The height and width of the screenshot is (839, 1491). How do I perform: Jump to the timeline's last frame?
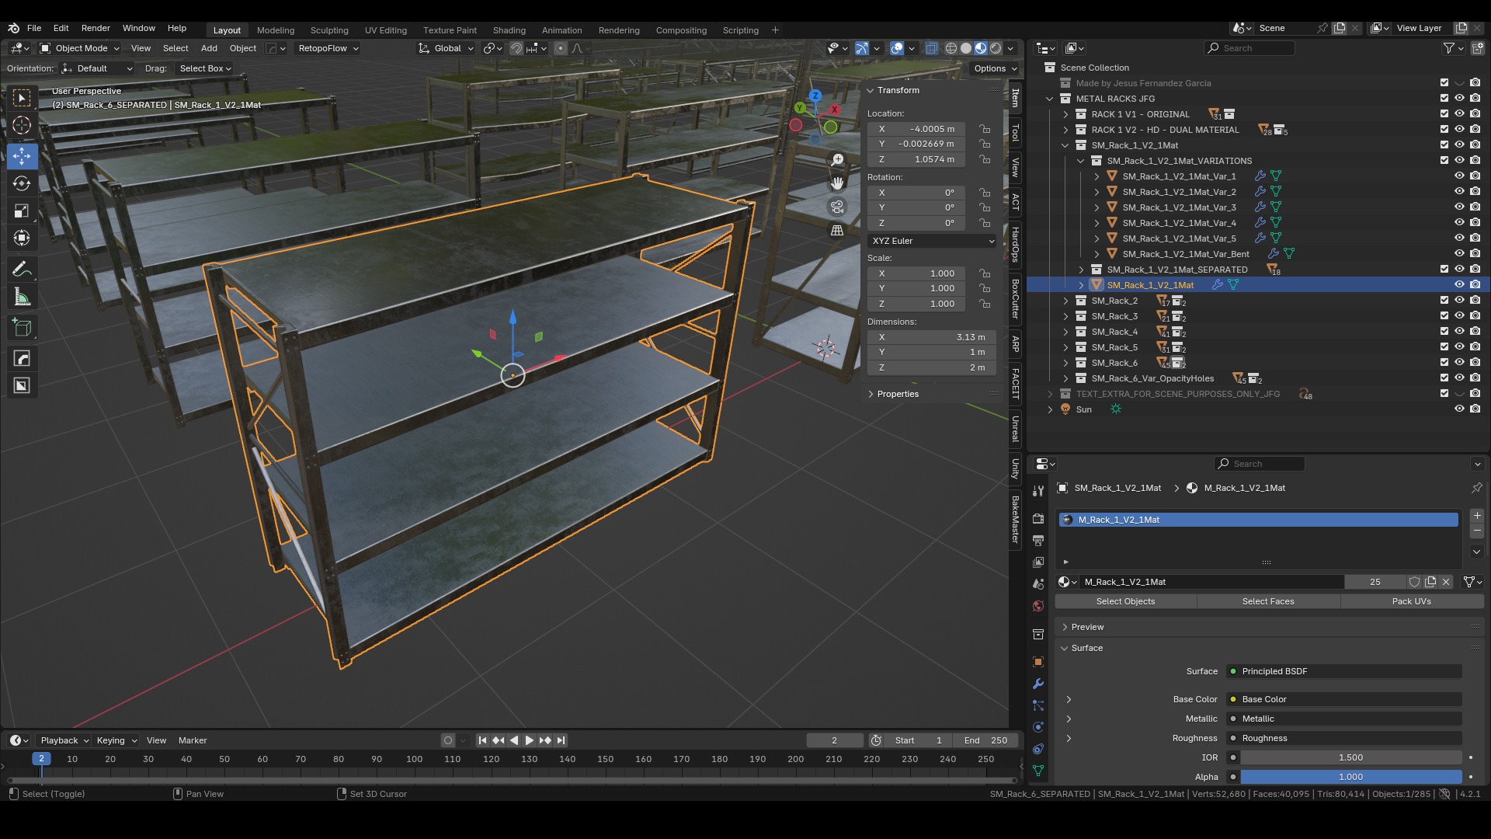pos(561,740)
